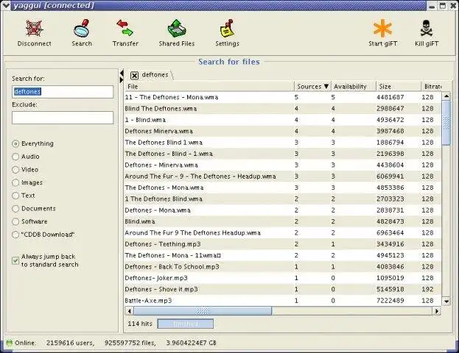459x353 pixels.
Task: Select "The Deftones - Mona - 11wma" row
Action: tap(283, 255)
